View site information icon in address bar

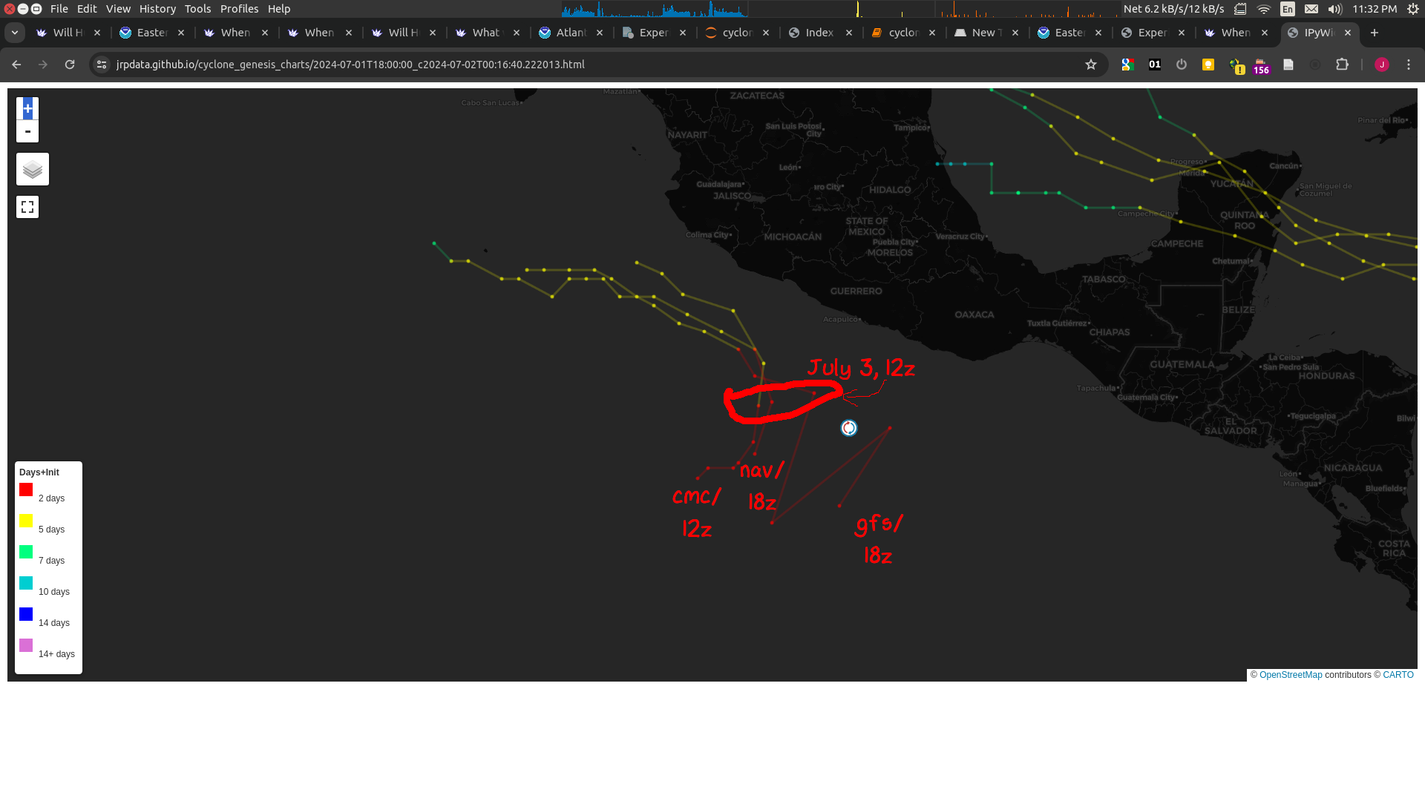point(102,65)
